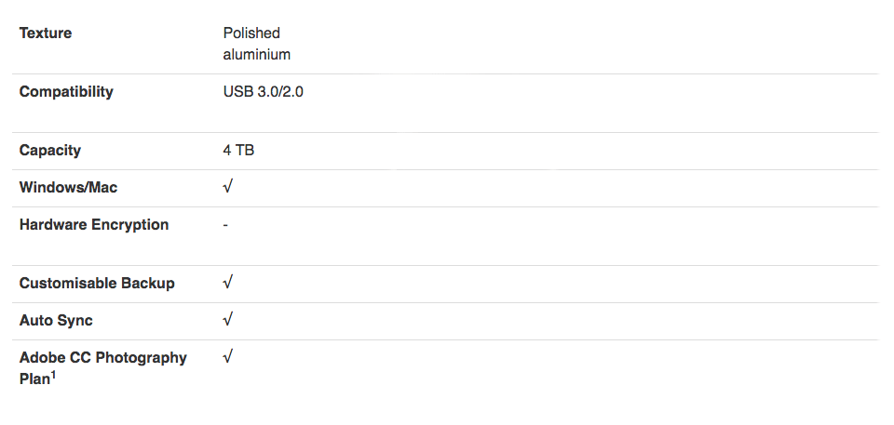Click the USB 3.0/2.0 value
894x425 pixels.
[263, 92]
